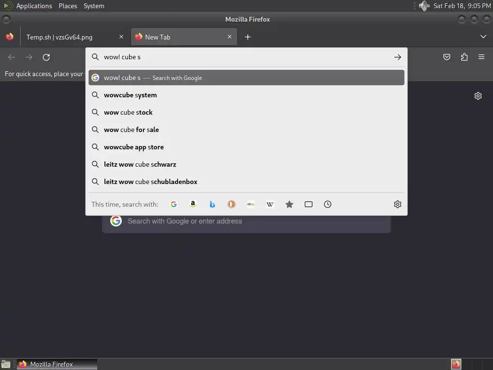
Task: Search history with clock icon
Action: click(327, 204)
